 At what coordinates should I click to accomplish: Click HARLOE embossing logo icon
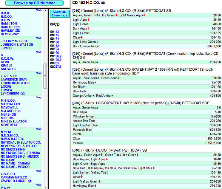[x=17, y=27]
